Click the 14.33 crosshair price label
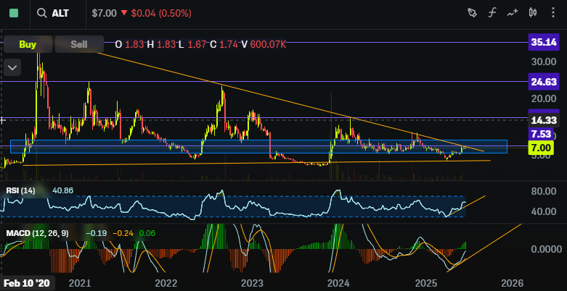Image resolution: width=567 pixels, height=291 pixels. pos(544,120)
